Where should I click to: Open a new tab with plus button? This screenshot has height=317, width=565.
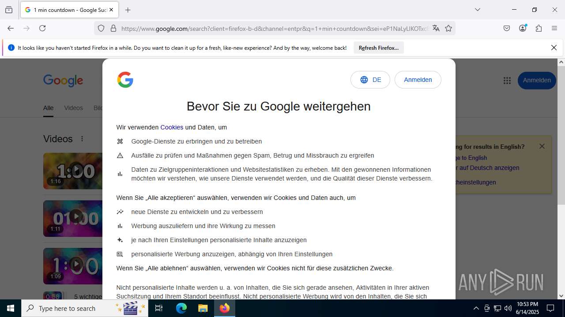(x=128, y=10)
